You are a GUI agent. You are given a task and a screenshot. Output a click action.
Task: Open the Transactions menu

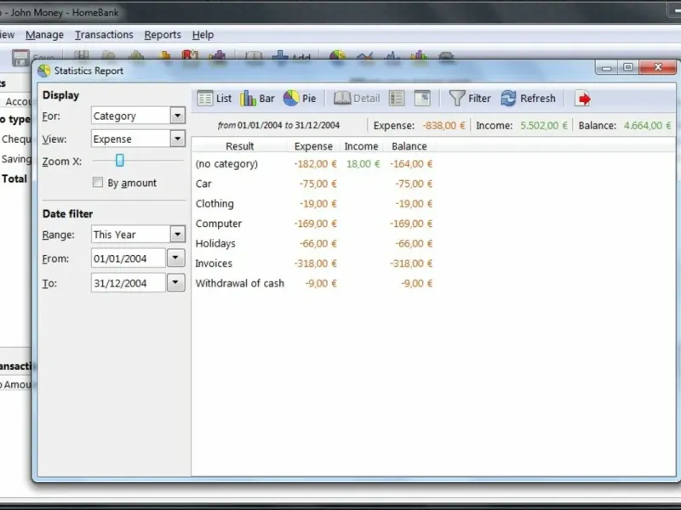coord(104,35)
